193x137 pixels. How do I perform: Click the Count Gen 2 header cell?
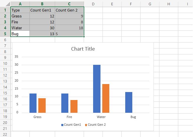69,10
